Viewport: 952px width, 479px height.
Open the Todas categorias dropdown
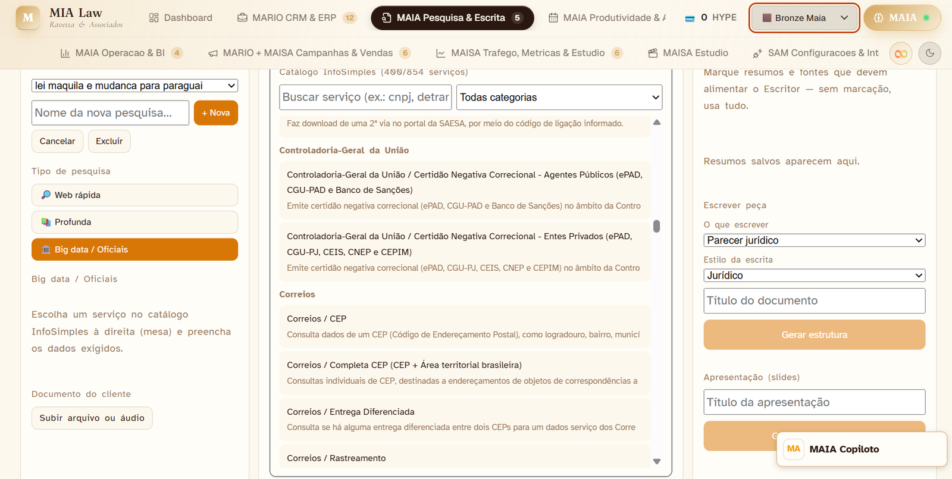pyautogui.click(x=559, y=97)
